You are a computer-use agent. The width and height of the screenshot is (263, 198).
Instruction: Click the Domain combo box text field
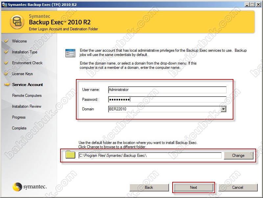point(165,109)
